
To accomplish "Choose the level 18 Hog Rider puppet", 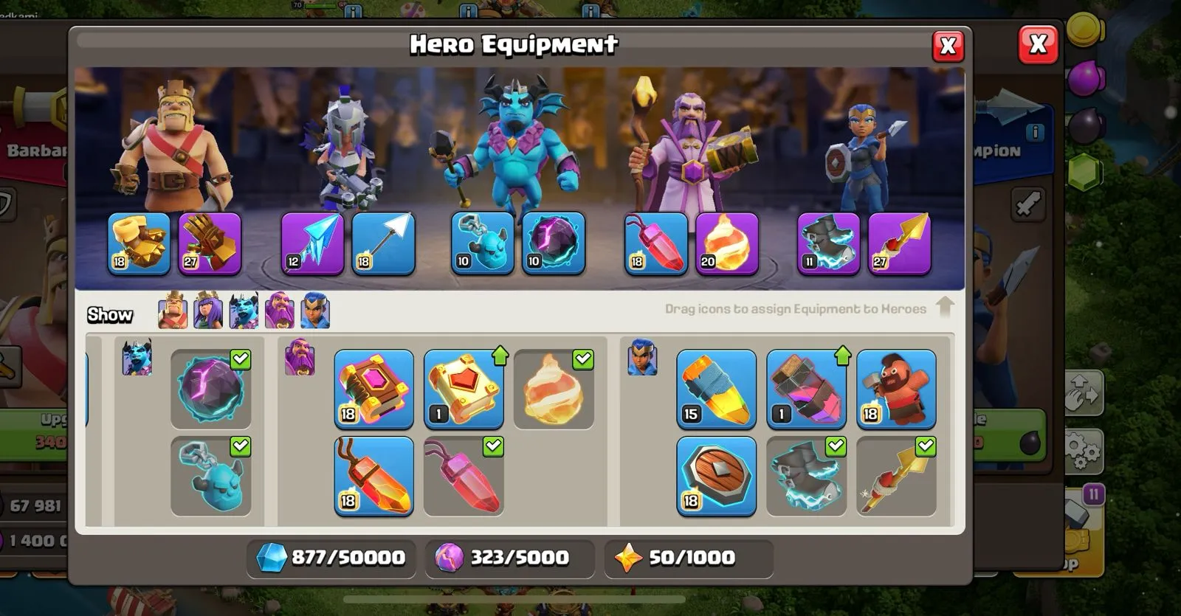I will tap(896, 390).
